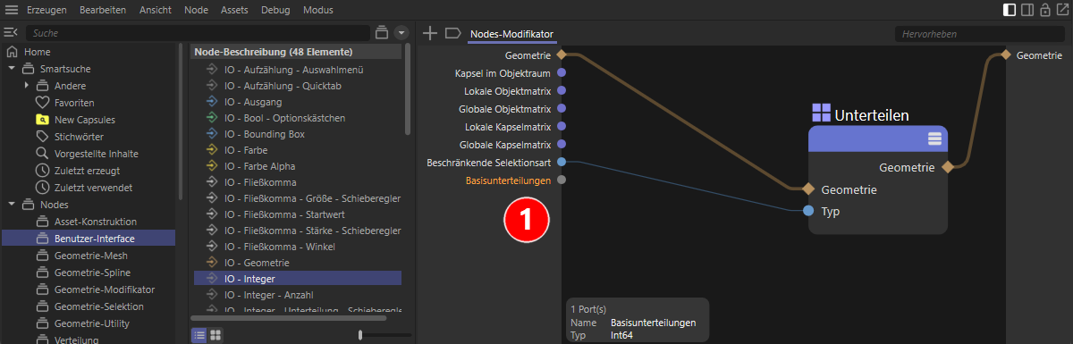Add a new element with the plus icon
Viewport: 1073px width, 344px height.
coord(430,33)
